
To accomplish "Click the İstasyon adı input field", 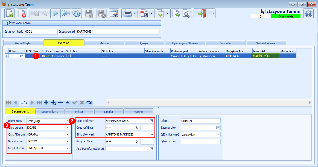I will 118,31.
